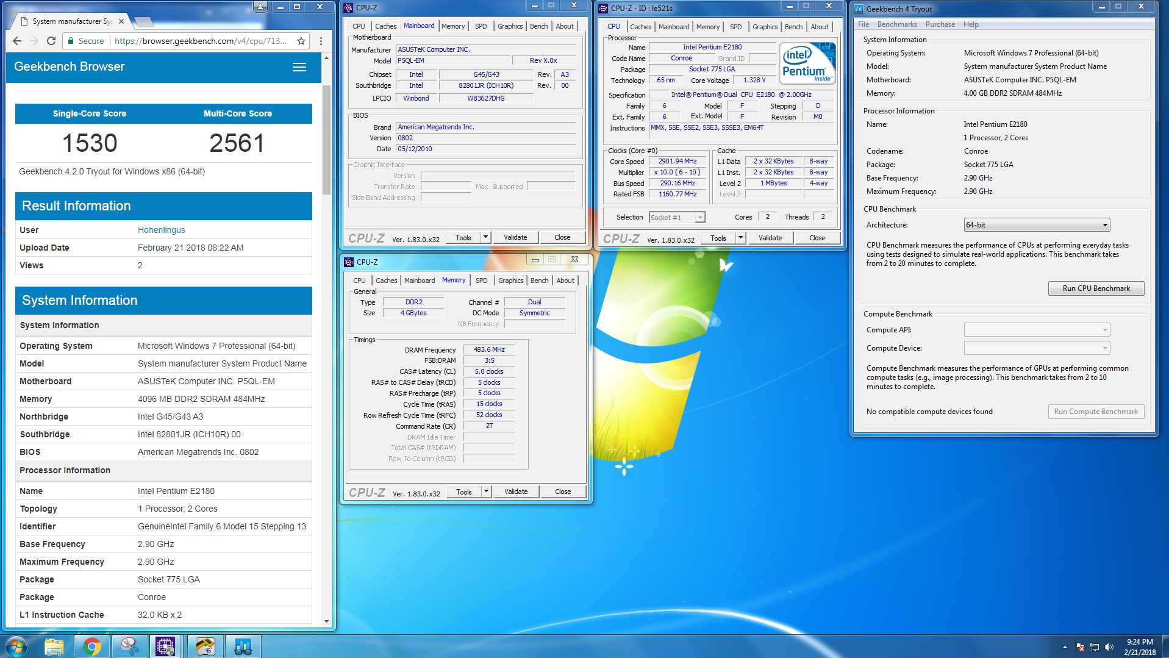Click the scrollbar down arrow in Chrome

(x=327, y=621)
